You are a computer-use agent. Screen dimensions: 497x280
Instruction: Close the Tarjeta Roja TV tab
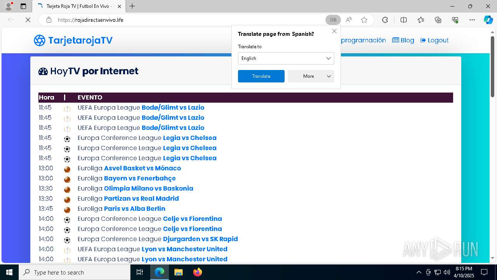tap(120, 6)
